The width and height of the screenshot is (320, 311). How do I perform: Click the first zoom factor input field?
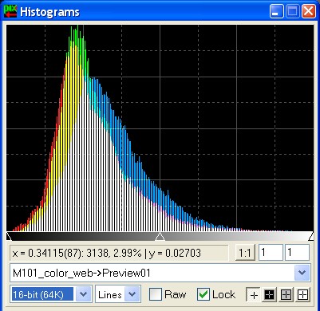coord(271,252)
